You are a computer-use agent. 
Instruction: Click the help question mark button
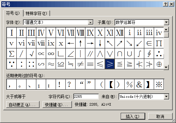(x=166, y=4)
